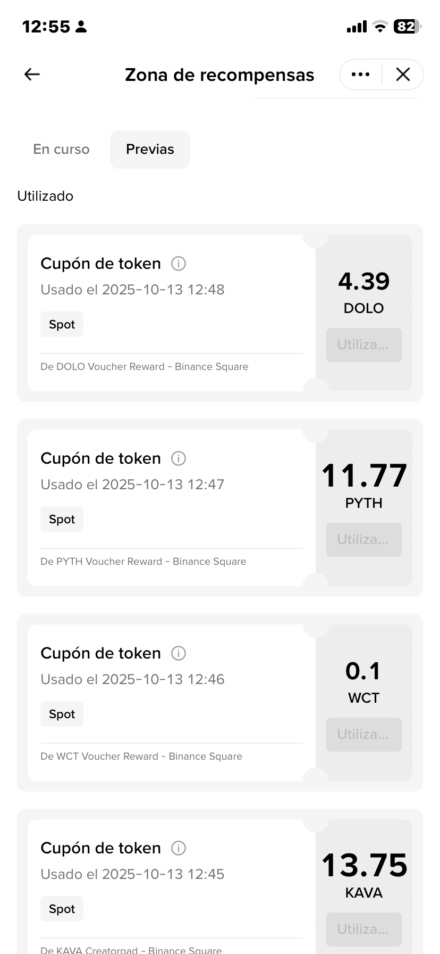Tap the Spot tag on WCT coupon
This screenshot has height=954, width=440.
[x=62, y=714]
